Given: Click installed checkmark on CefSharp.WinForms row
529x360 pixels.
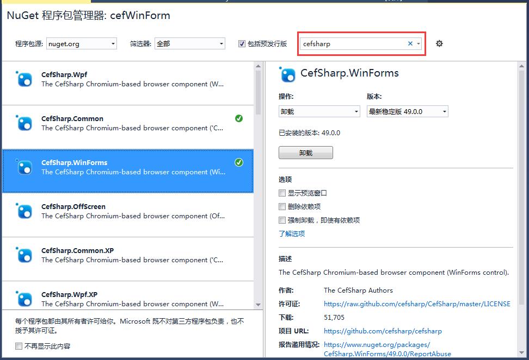Looking at the screenshot, I should 239,162.
